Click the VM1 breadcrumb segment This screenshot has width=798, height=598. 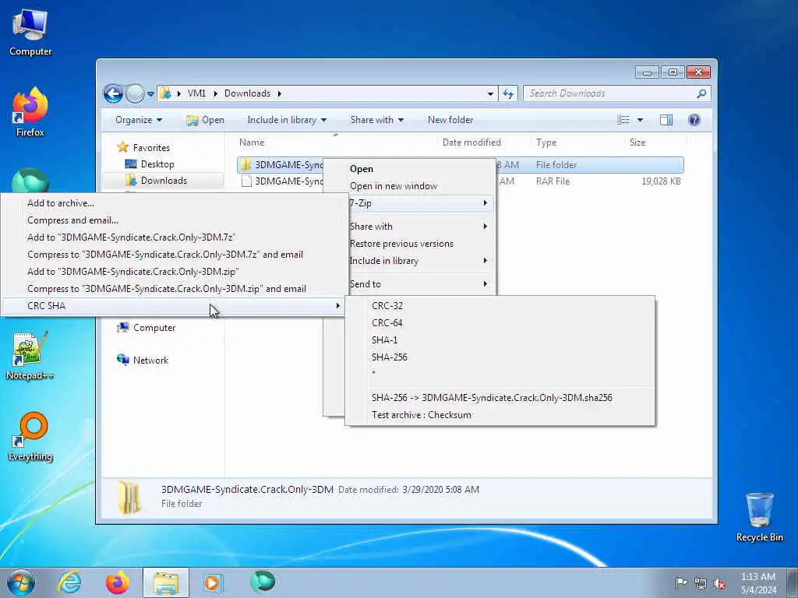point(196,93)
